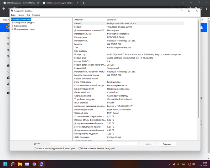Show hidden tray icons chevron
This screenshot has width=210, height=168.
(x=170, y=164)
